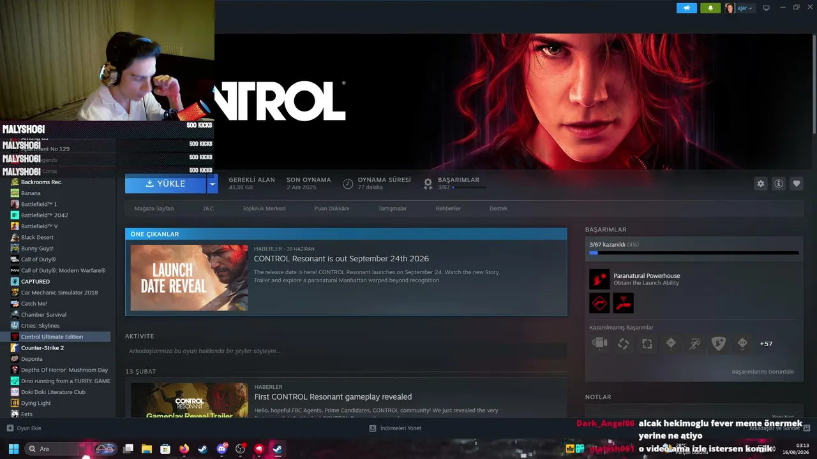
Task: Switch to Big Picture mode monitor icon
Action: pyautogui.click(x=767, y=8)
